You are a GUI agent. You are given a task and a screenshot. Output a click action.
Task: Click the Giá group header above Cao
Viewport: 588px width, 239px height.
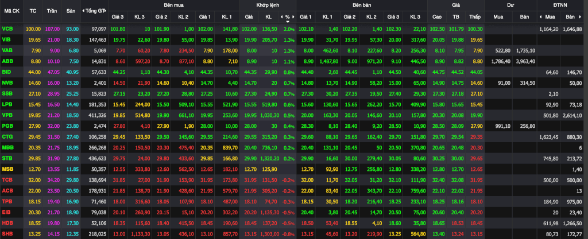click(x=456, y=5)
